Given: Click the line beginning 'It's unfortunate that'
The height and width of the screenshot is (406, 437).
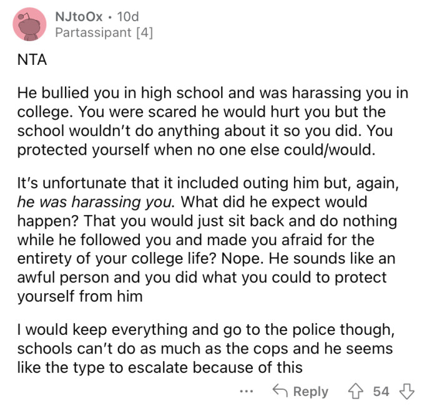Looking at the screenshot, I should coord(208,183).
